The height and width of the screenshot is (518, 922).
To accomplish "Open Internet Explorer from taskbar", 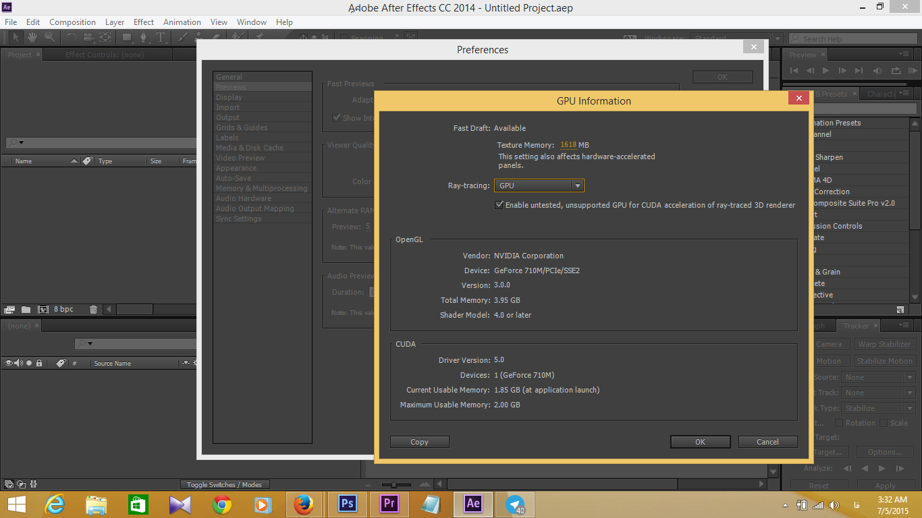I will pos(55,504).
